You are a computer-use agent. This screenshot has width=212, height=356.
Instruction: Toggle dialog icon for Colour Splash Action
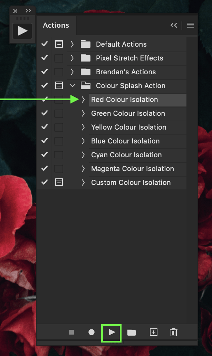click(x=59, y=86)
